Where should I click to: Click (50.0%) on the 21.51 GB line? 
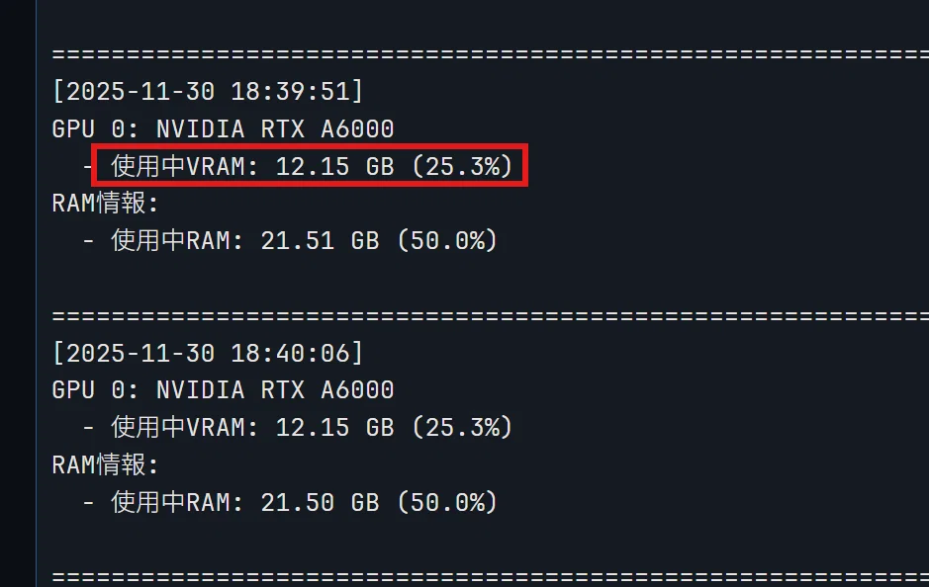click(x=447, y=240)
